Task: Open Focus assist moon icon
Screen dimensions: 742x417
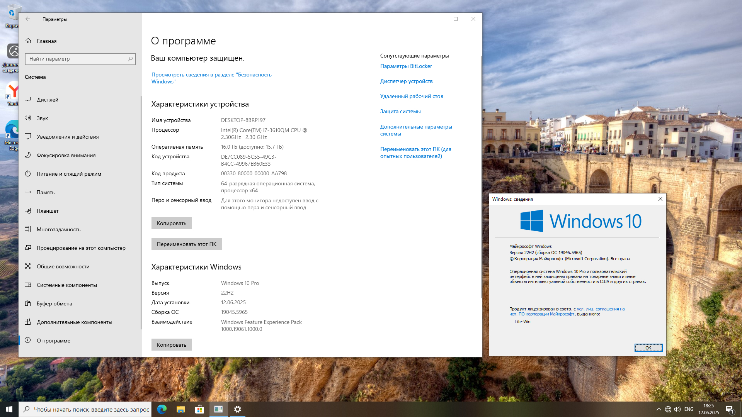Action: click(x=28, y=155)
